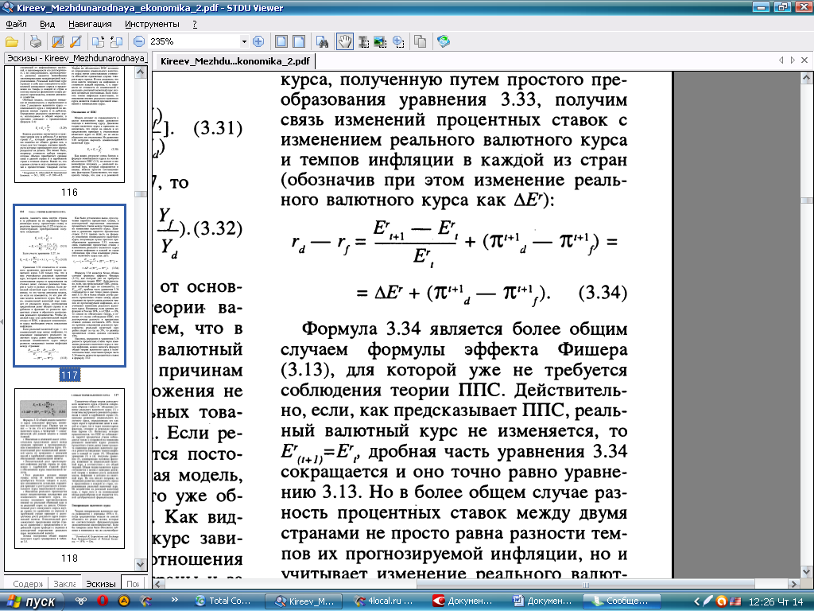
Task: Click next tab arrow at tab bar
Action: [793, 60]
